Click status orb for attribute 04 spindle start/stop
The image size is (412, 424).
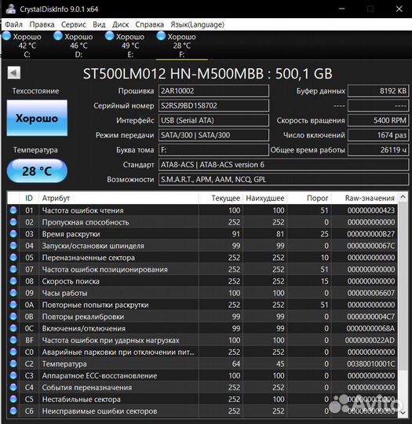coord(13,246)
